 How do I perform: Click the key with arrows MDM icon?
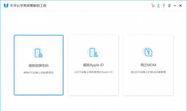pyautogui.click(x=147, y=52)
